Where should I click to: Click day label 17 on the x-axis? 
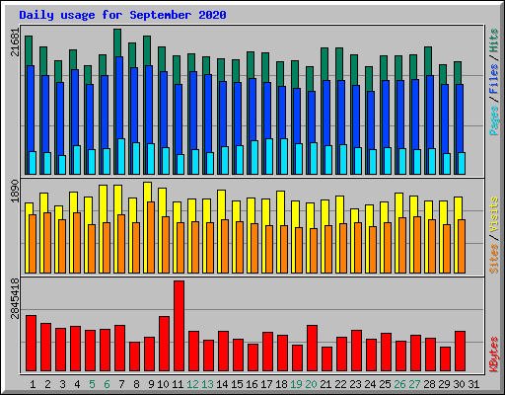coord(266,384)
